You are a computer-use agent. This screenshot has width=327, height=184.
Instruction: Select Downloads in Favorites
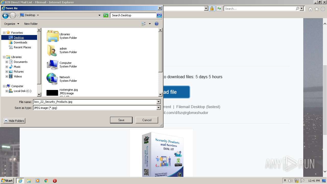pyautogui.click(x=20, y=42)
